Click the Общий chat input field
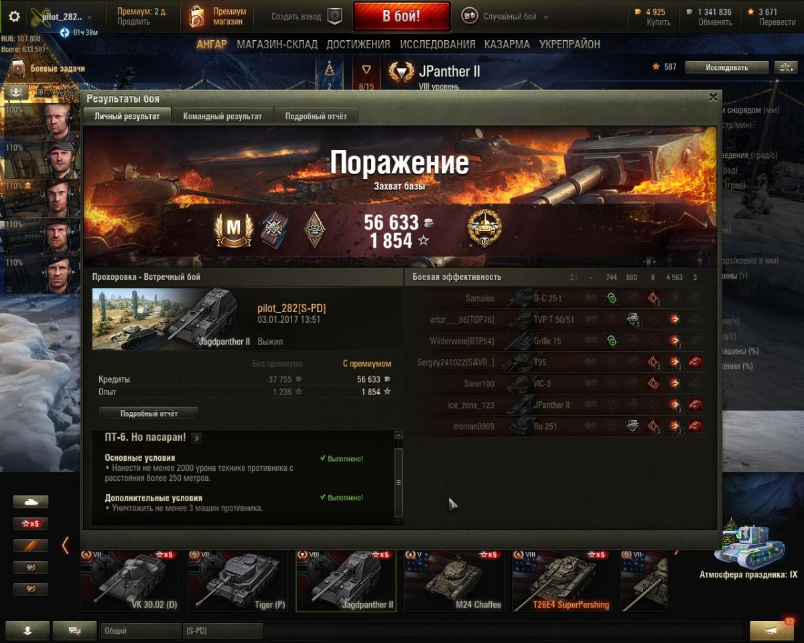The height and width of the screenshot is (643, 804). click(141, 630)
